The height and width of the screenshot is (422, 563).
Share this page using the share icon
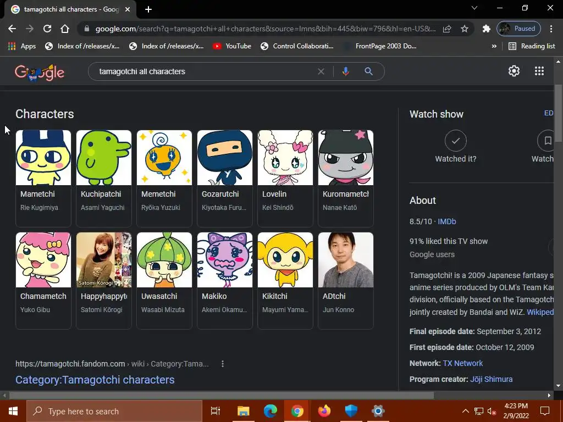click(447, 29)
